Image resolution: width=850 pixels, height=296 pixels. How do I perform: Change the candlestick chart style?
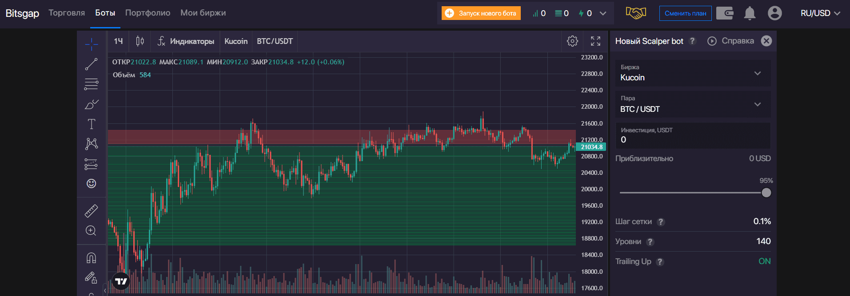pos(140,41)
